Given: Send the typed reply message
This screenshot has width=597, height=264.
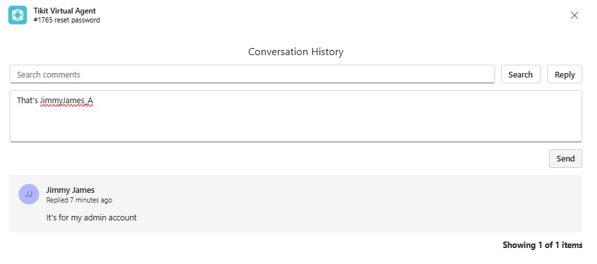Looking at the screenshot, I should click(x=565, y=158).
